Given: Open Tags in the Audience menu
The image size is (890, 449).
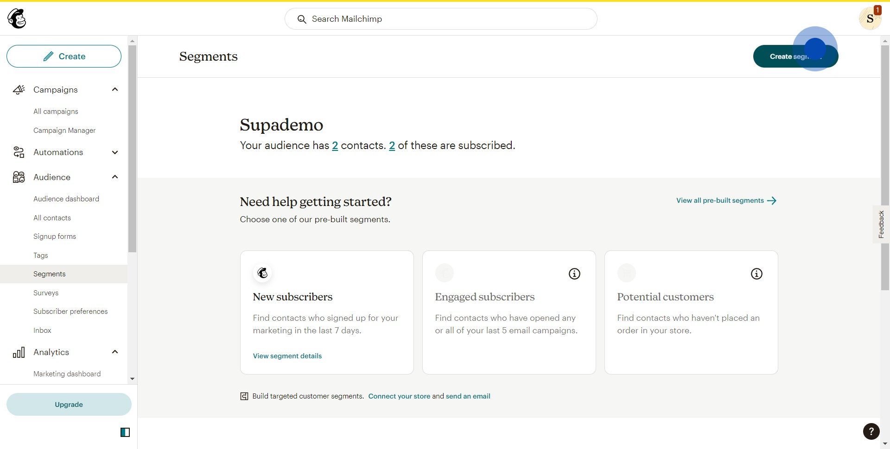Looking at the screenshot, I should [41, 256].
